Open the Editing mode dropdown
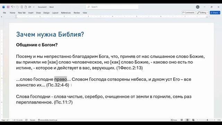The height and width of the screenshot is (125, 222). click(x=203, y=12)
